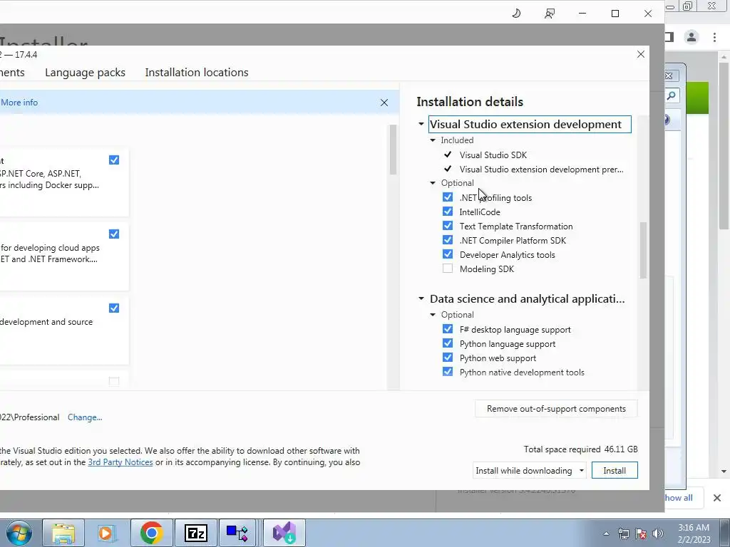Collapse the Included components list

[433, 140]
